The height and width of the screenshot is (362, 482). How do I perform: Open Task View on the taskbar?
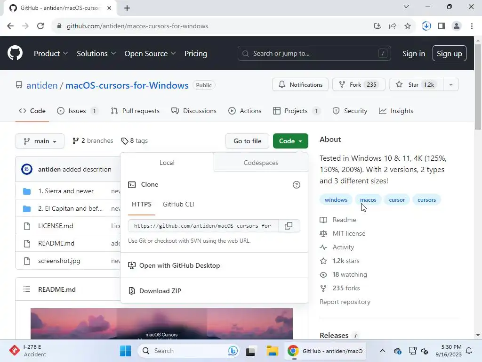click(250, 351)
